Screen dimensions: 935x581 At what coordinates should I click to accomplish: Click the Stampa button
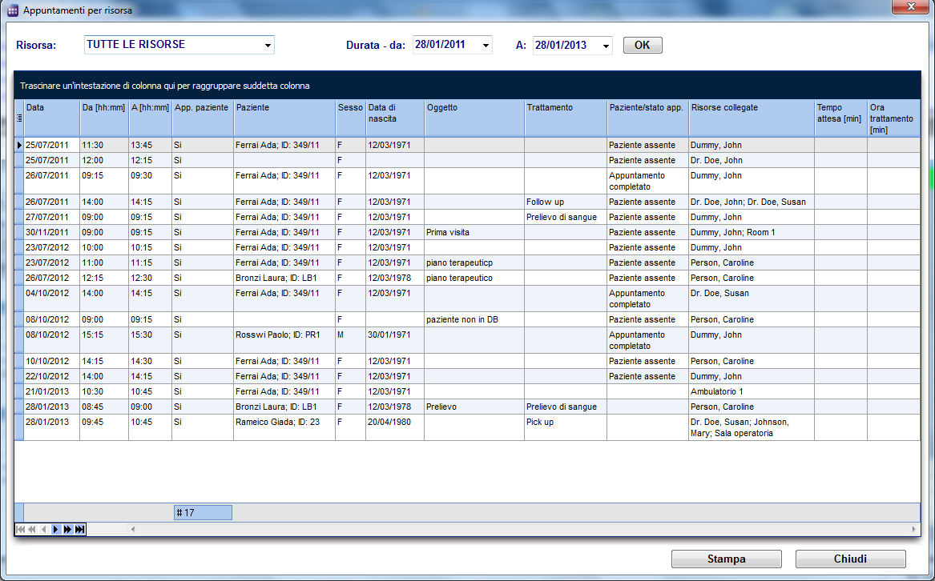(x=727, y=559)
